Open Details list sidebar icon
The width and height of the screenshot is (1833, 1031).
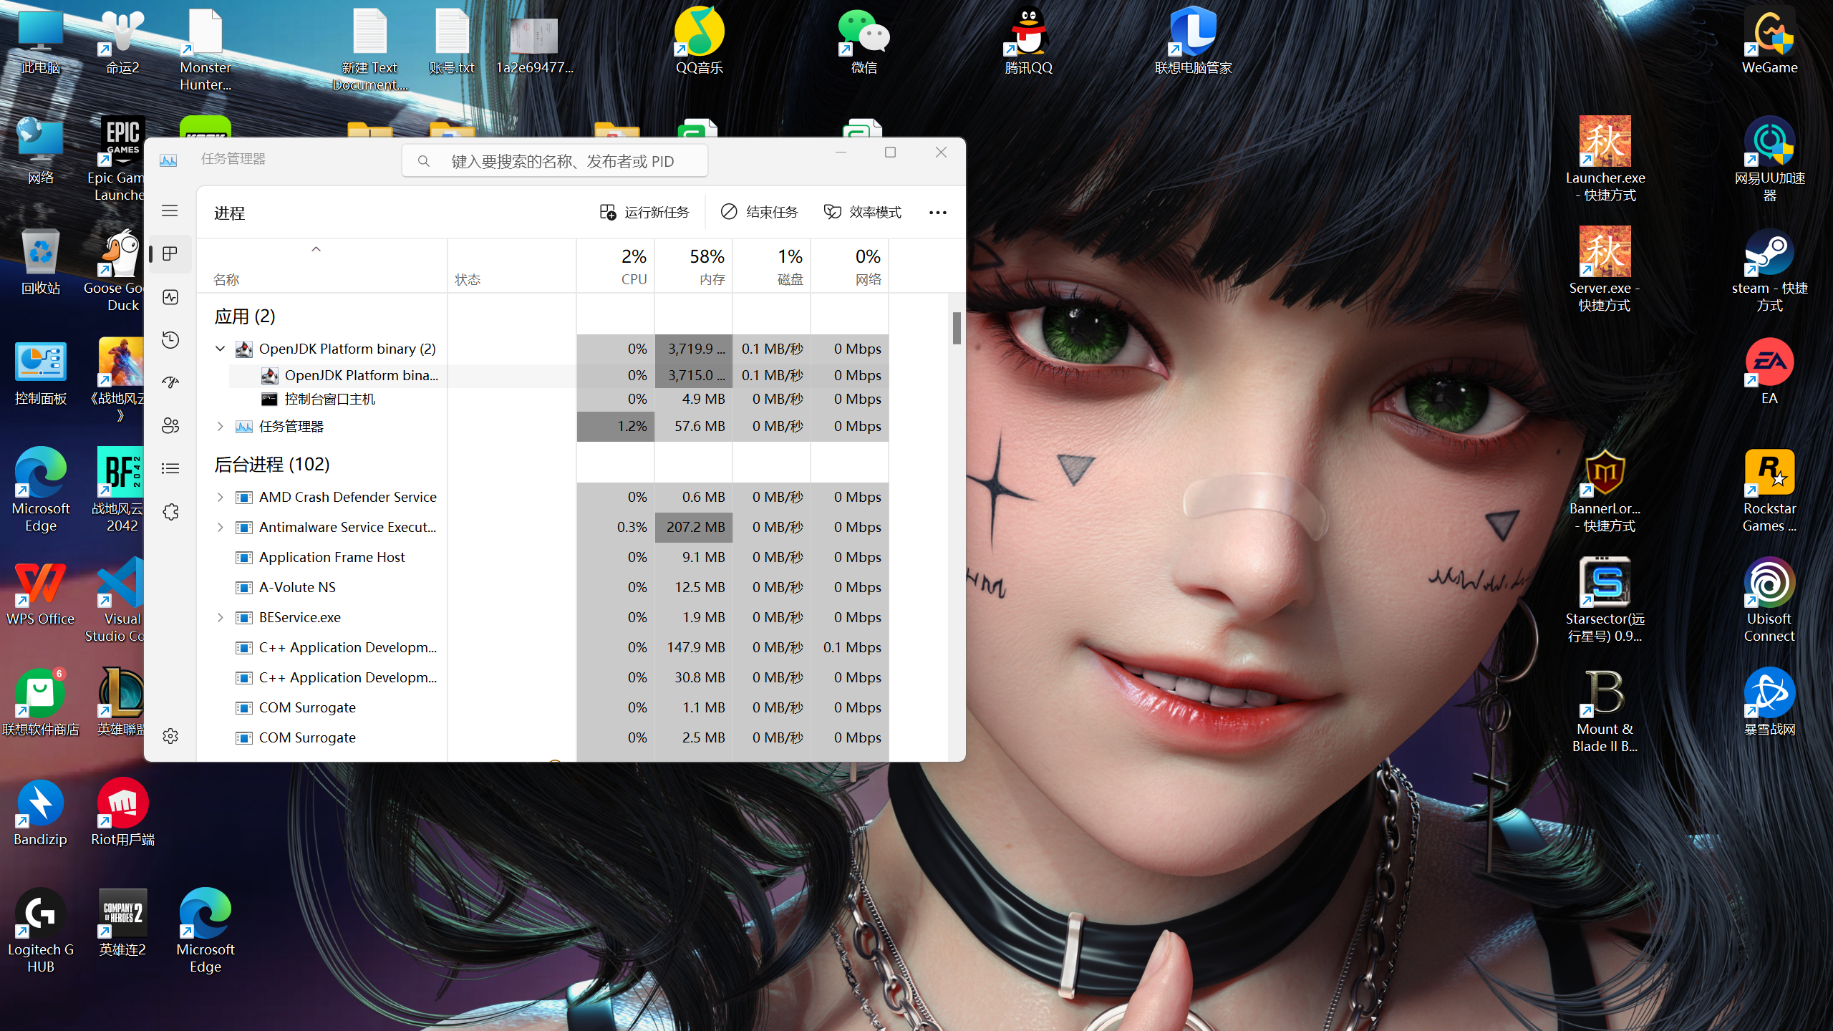(170, 468)
